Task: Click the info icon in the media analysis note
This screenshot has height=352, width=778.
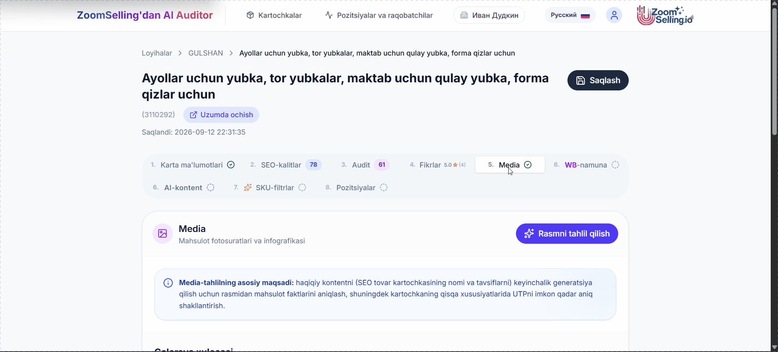Action: tap(168, 283)
